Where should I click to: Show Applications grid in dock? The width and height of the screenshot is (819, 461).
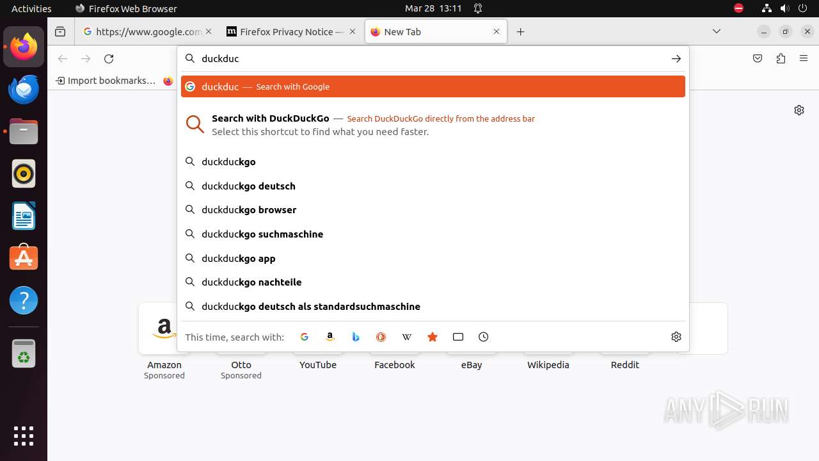click(x=24, y=436)
